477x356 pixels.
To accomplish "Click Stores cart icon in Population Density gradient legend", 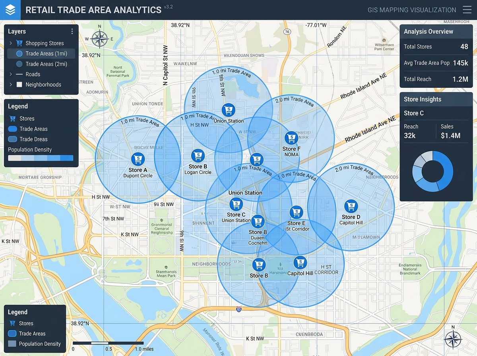I will (13, 118).
